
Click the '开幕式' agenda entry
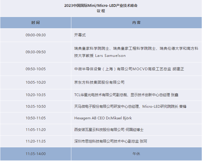click(80, 35)
